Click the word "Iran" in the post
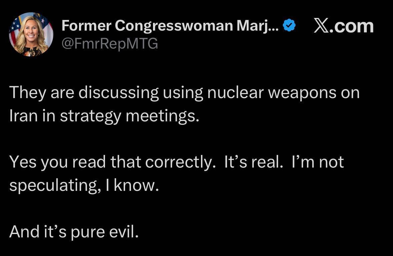The height and width of the screenshot is (256, 393). (24, 116)
